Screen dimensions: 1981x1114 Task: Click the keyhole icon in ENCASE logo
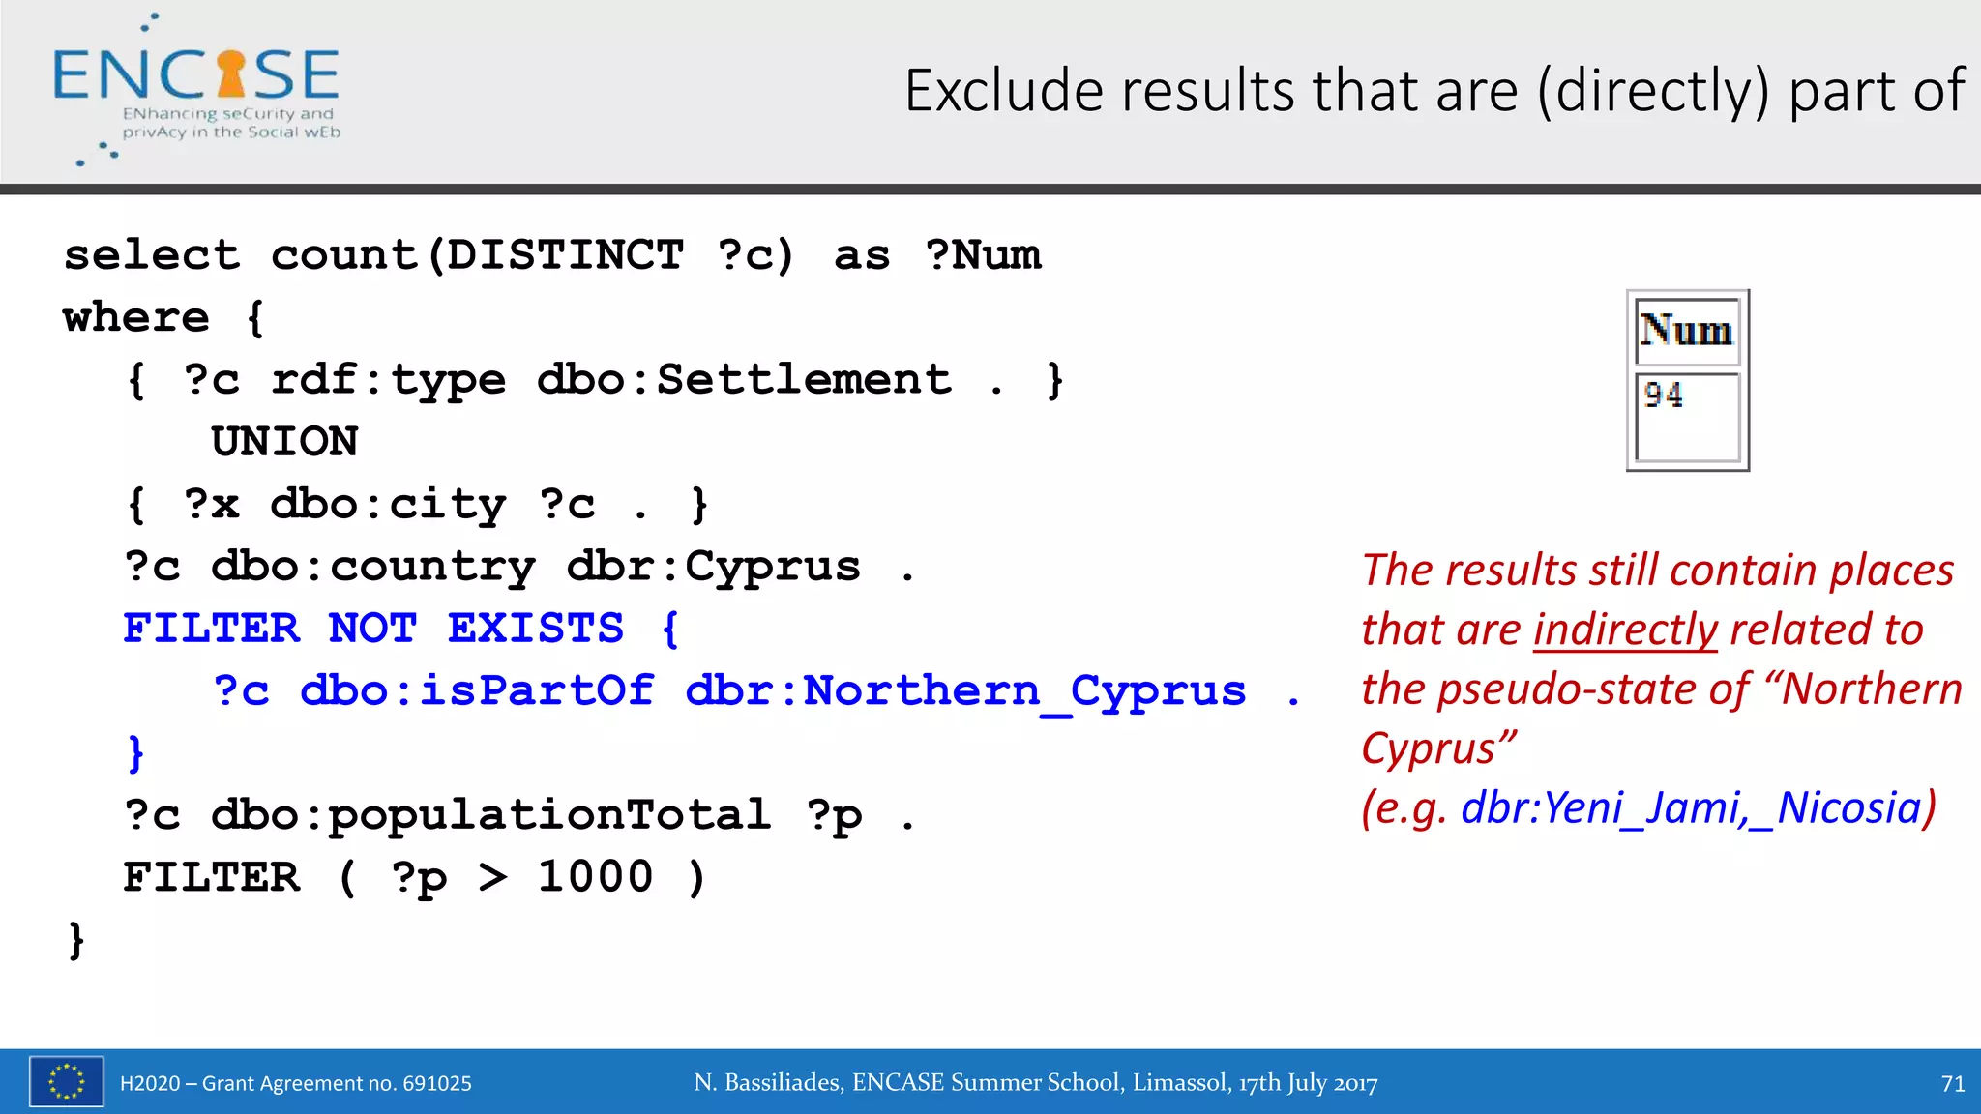pyautogui.click(x=231, y=74)
